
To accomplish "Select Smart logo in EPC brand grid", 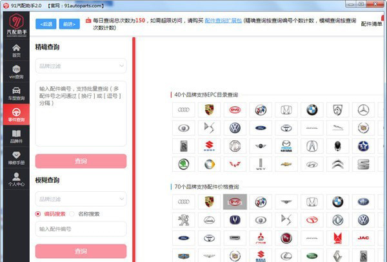I will pos(209,164).
